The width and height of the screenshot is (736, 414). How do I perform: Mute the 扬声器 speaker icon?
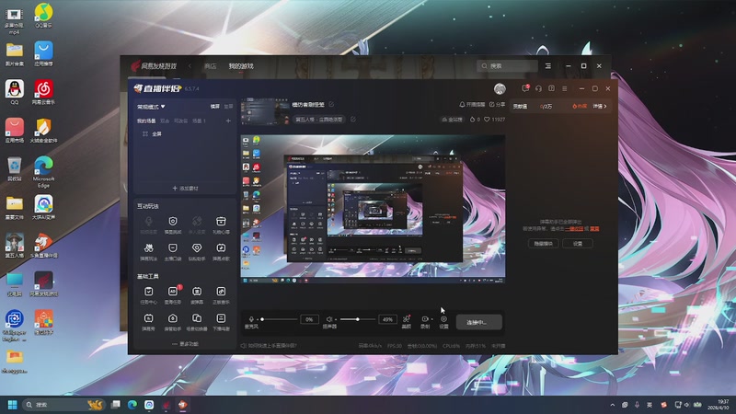coord(329,319)
